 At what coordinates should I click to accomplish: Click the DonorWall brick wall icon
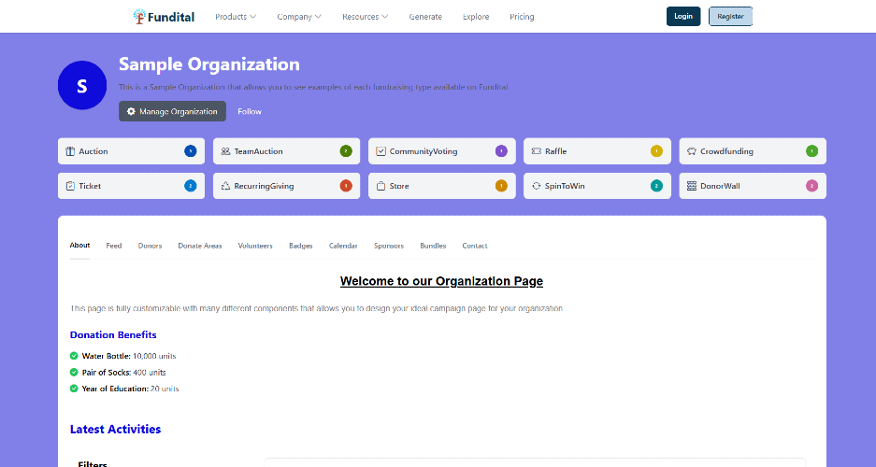[x=691, y=186]
